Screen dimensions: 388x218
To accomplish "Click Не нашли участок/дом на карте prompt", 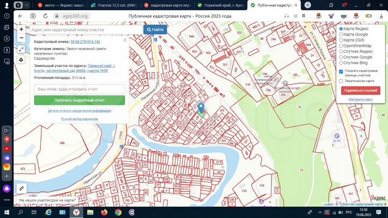I will (x=47, y=200).
